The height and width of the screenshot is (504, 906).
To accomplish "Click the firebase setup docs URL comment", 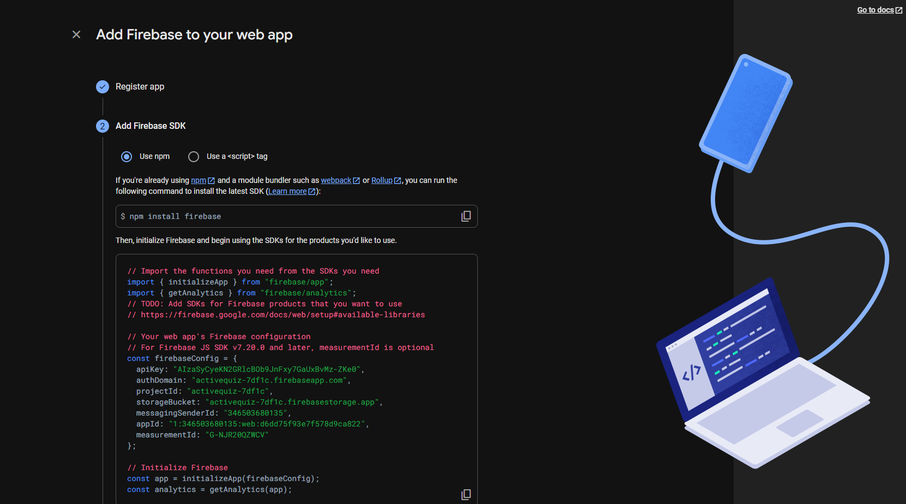I will point(276,315).
